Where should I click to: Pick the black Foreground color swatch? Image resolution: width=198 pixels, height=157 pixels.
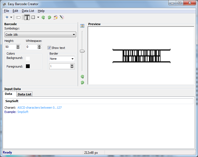pos(28,66)
